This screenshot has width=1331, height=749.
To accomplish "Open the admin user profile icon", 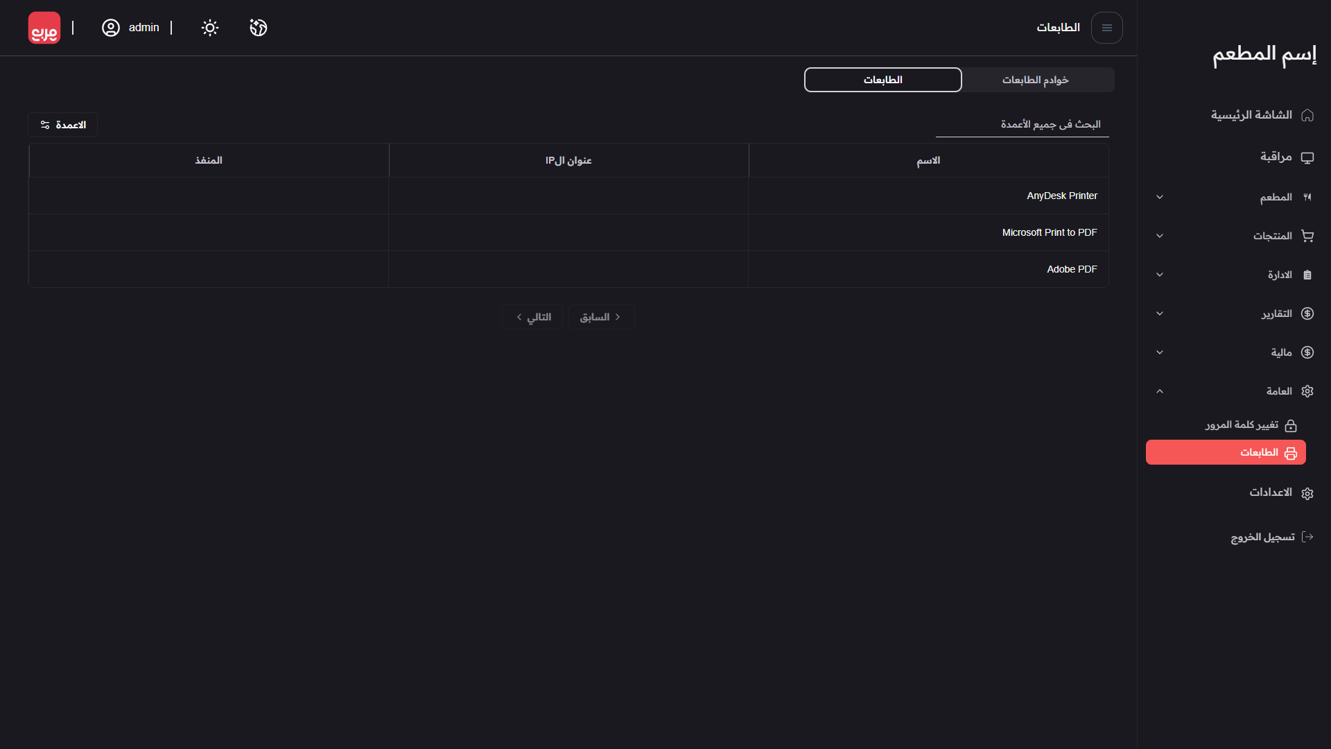I will point(111,28).
